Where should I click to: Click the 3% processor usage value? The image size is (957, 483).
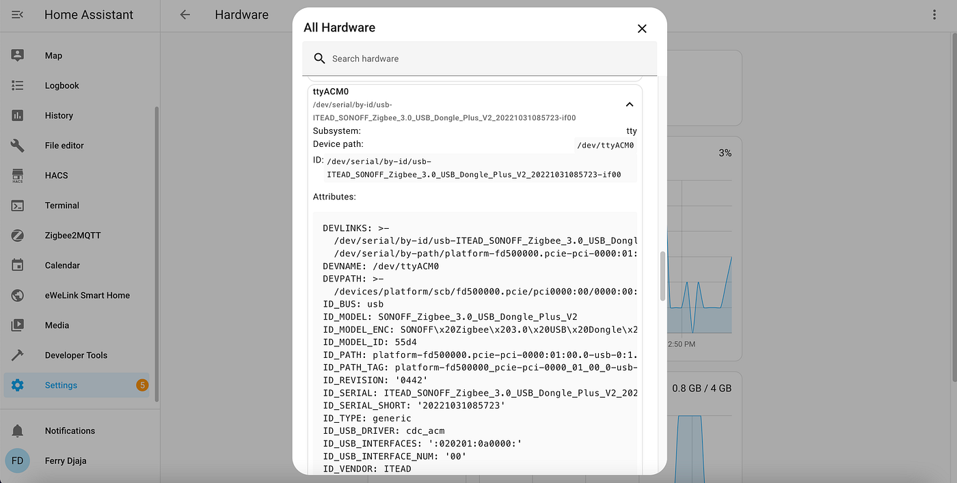point(725,153)
